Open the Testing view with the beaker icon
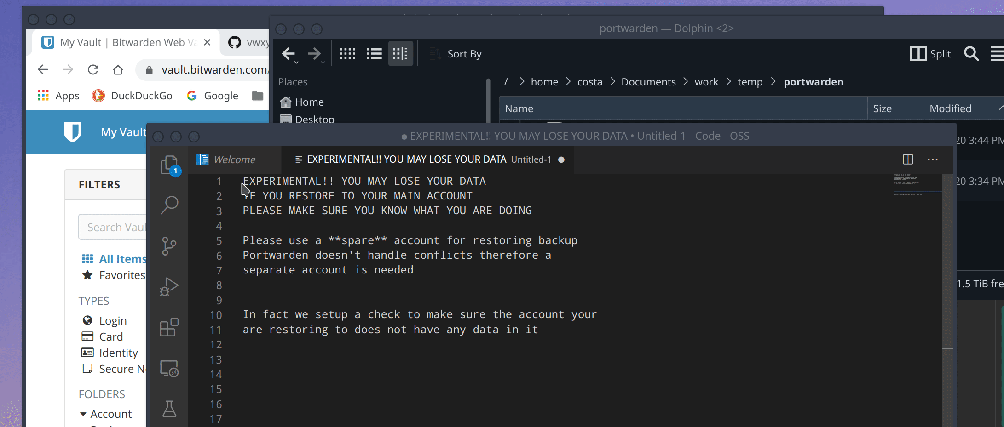 coord(169,408)
